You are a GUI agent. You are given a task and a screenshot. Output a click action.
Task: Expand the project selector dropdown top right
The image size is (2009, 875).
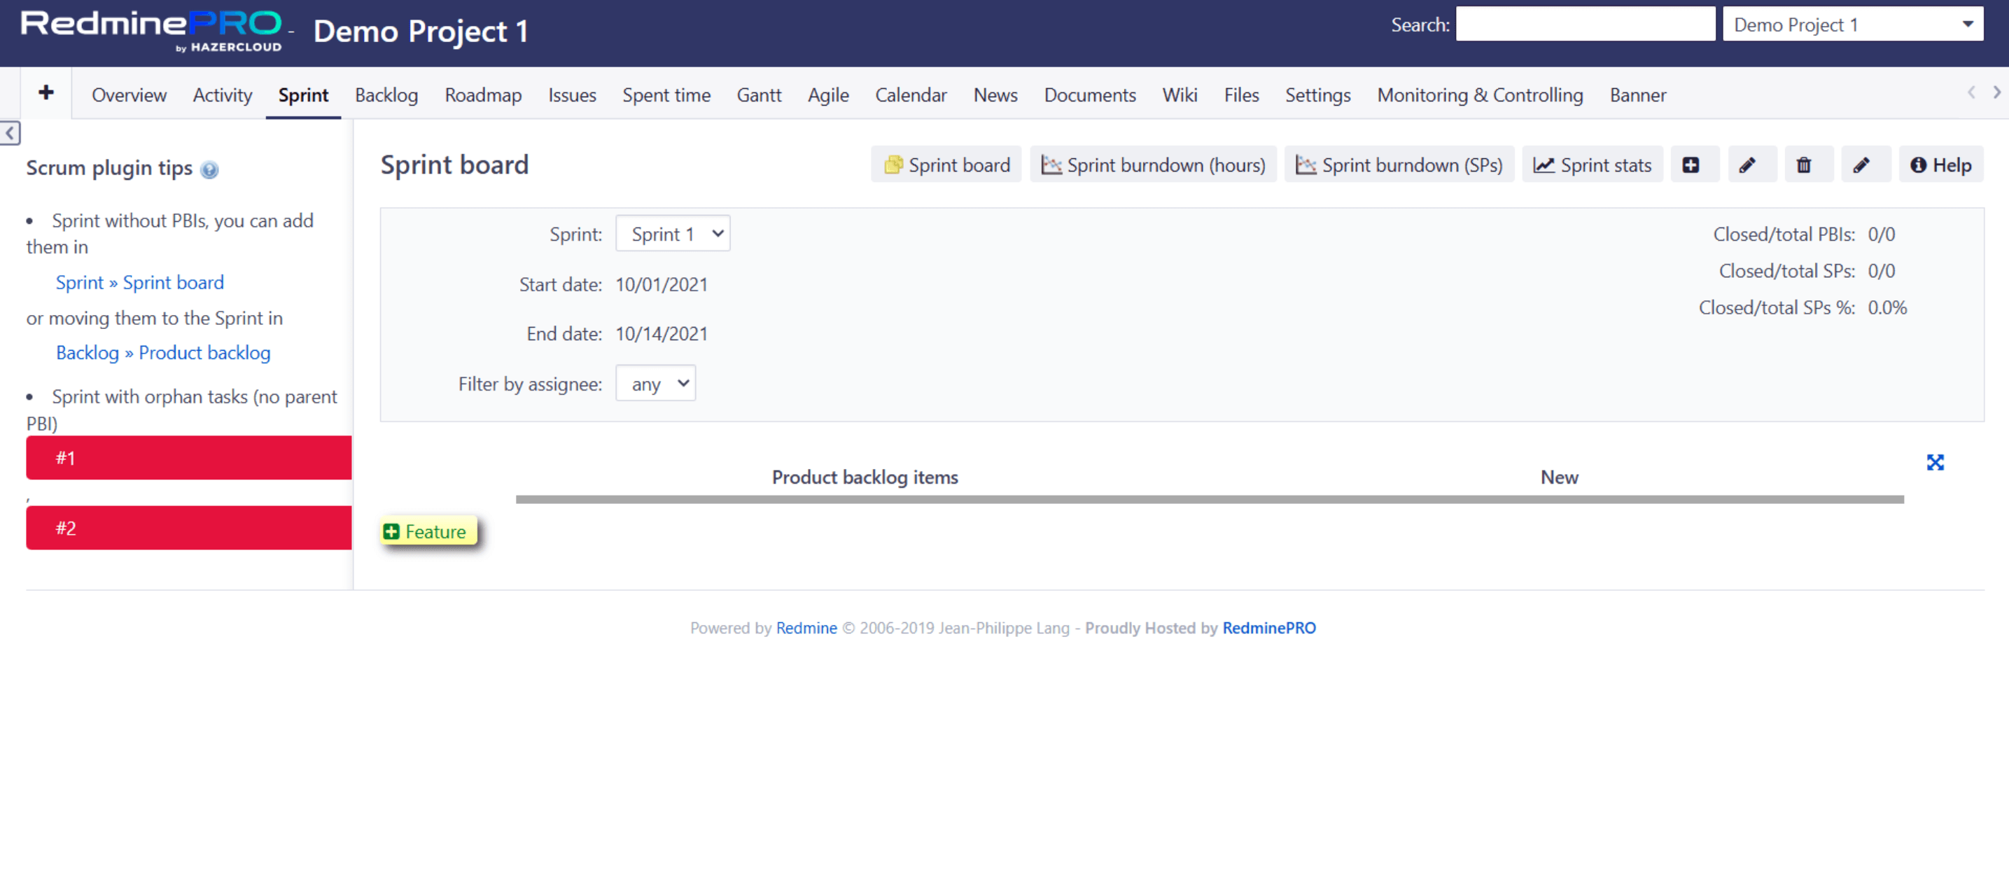coord(1967,23)
